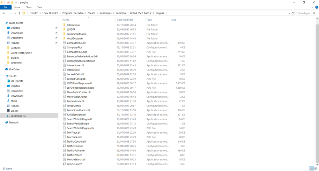Select PoliceSmartRadio.dll file name
Viewport: 319px width, 171px height.
tap(78, 110)
